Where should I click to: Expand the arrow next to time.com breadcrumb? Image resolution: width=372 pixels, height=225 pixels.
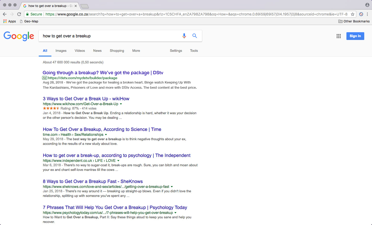[106, 135]
